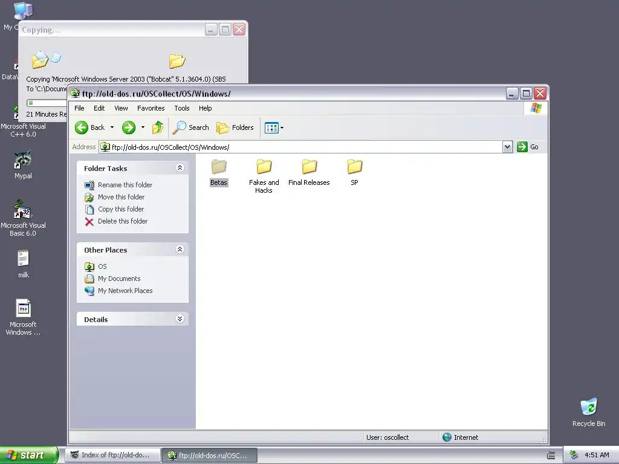Image resolution: width=619 pixels, height=464 pixels.
Task: Click the green Forward arrow button
Action: 129,127
